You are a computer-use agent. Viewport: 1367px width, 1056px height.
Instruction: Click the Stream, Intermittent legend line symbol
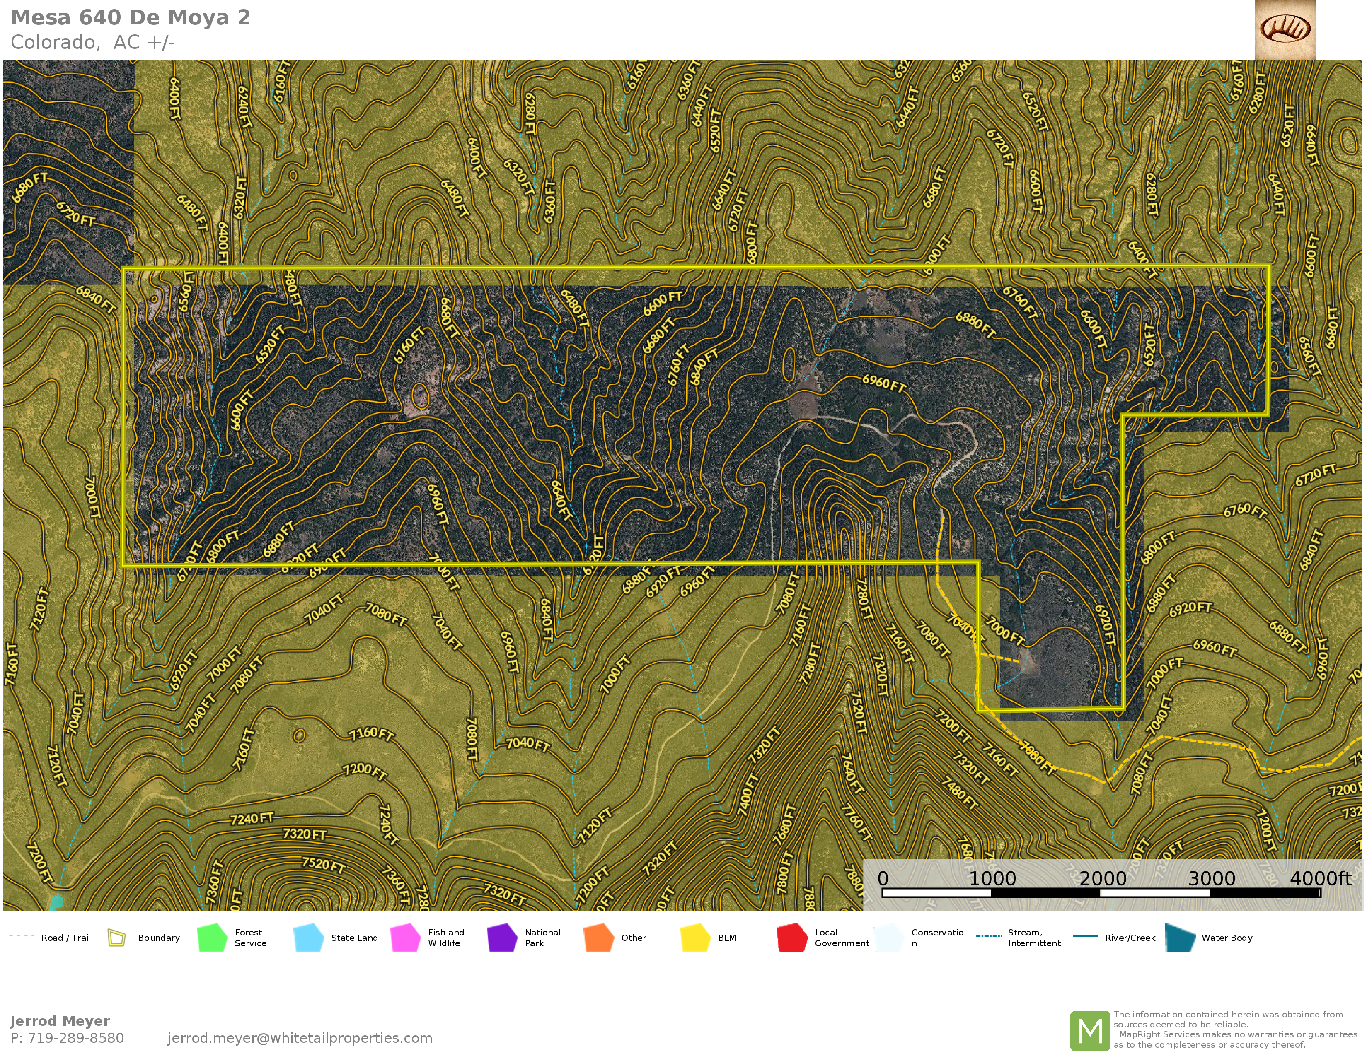pos(988,936)
